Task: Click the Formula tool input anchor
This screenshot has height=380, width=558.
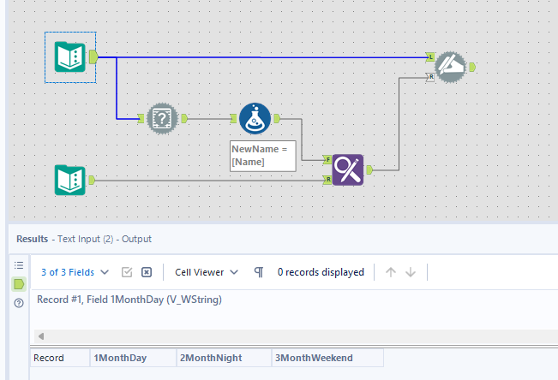Action: (x=233, y=118)
